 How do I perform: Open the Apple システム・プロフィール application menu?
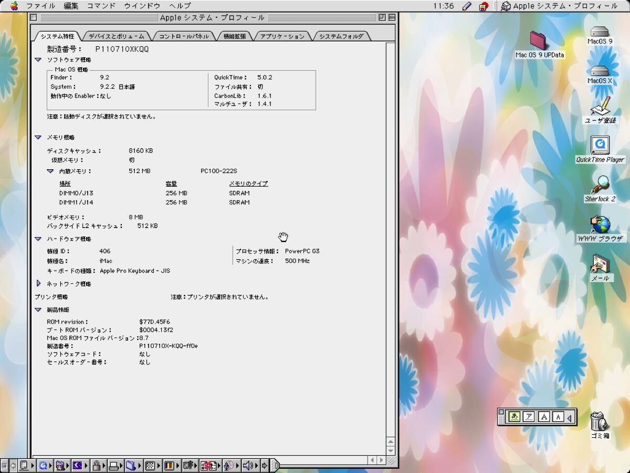560,6
